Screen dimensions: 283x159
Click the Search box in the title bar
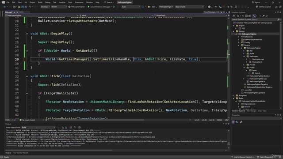click(x=109, y=2)
